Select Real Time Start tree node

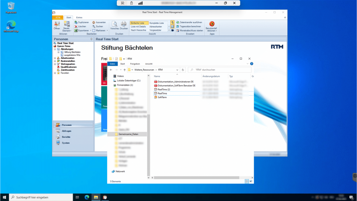click(65, 43)
